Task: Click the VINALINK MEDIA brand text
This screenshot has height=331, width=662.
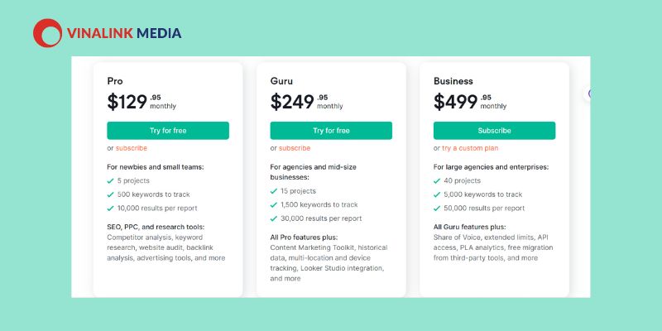Action: click(124, 33)
